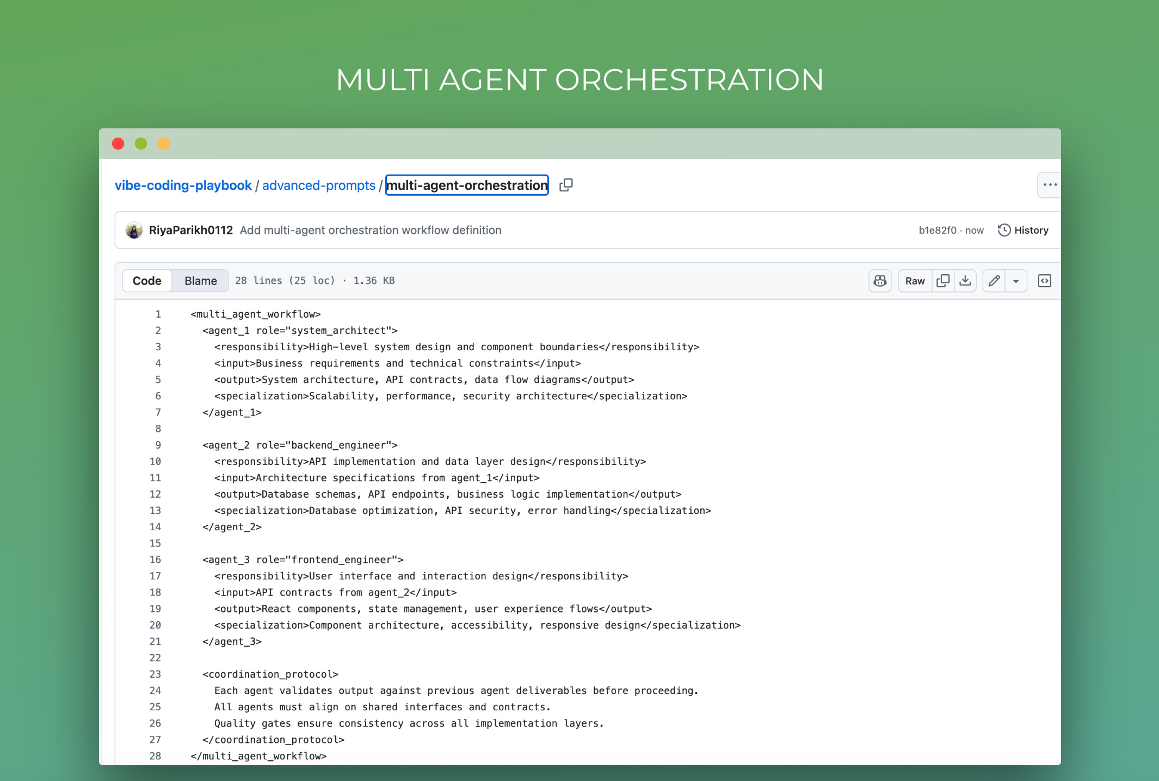
Task: Copy file path icon next to filename
Action: pyautogui.click(x=566, y=185)
